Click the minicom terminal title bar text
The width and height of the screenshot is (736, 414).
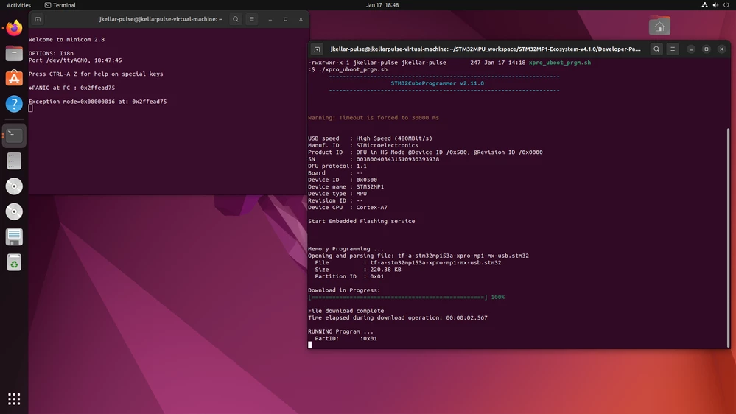pos(161,19)
